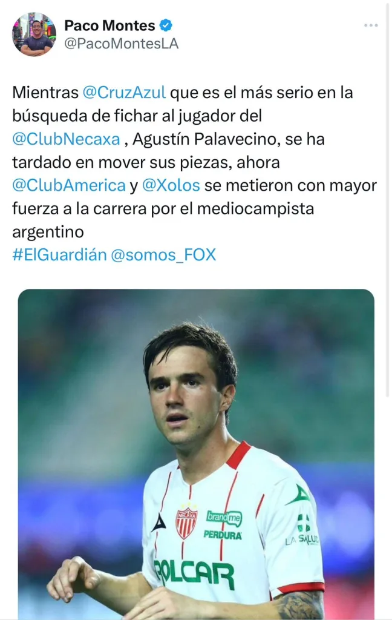The height and width of the screenshot is (620, 392).
Task: Click the Necaxa crest on the jersey
Action: click(x=186, y=521)
